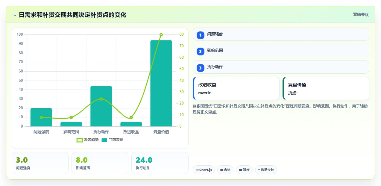Click the Chart.js tag

204,170
